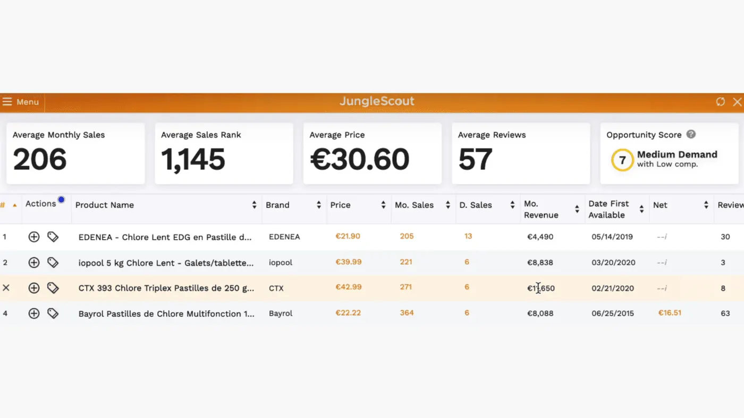
Task: Click monthly revenue €8,088
Action: tap(540, 313)
